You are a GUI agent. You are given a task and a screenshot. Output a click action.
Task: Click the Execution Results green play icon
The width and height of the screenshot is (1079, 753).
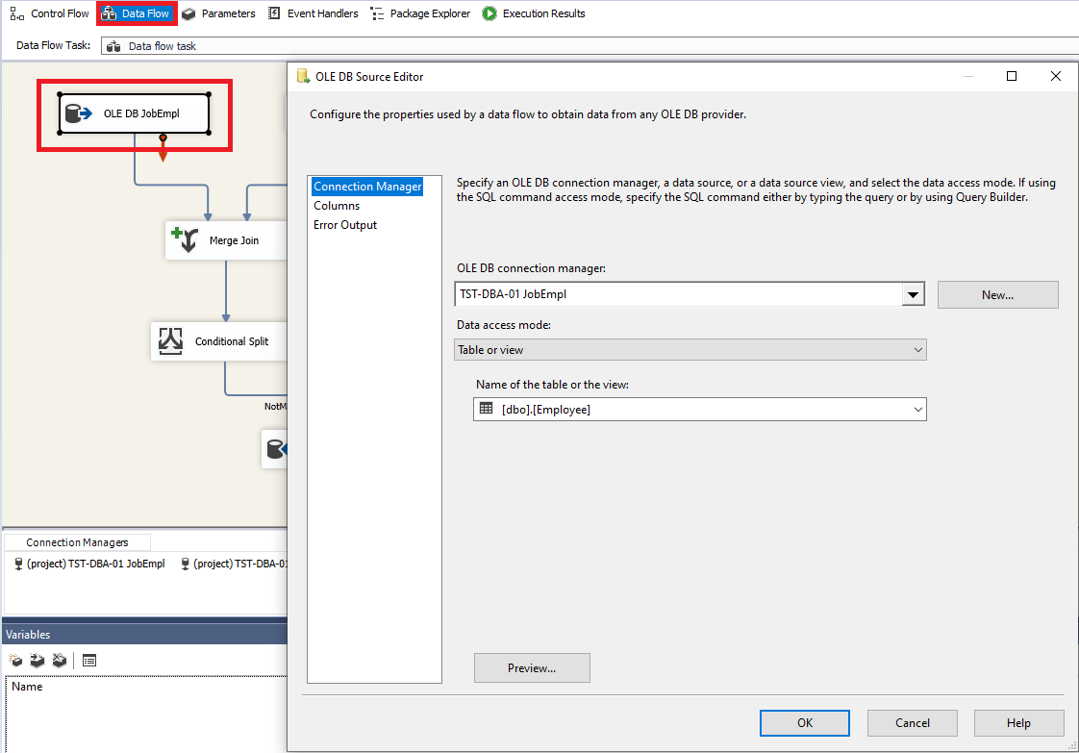(x=489, y=13)
